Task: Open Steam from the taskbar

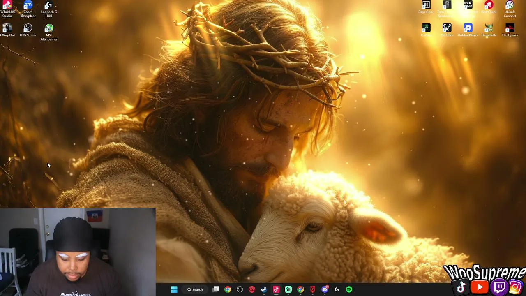Action: 264,289
